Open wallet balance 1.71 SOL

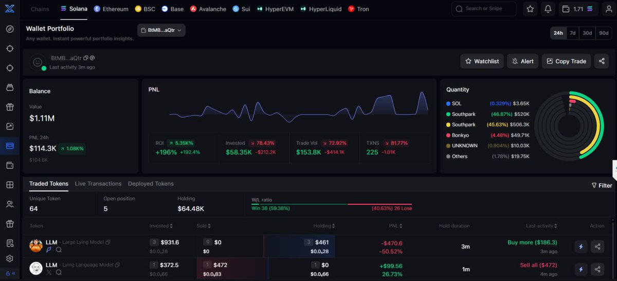pyautogui.click(x=578, y=9)
